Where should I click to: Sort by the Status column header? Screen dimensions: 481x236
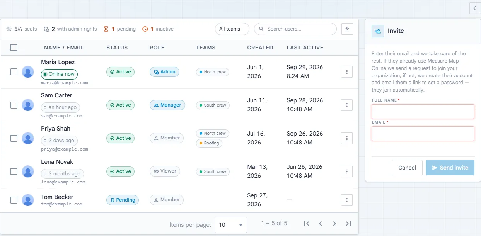[117, 48]
